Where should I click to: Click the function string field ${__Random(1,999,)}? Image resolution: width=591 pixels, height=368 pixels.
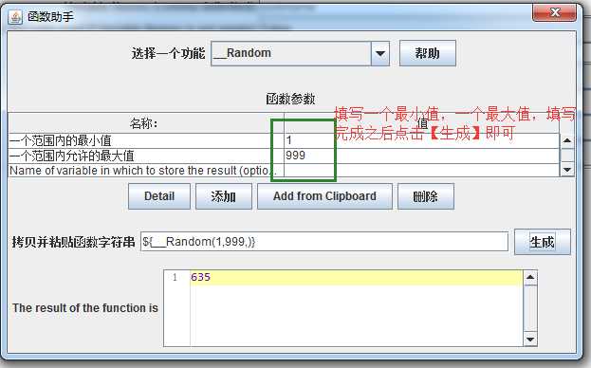click(x=324, y=242)
